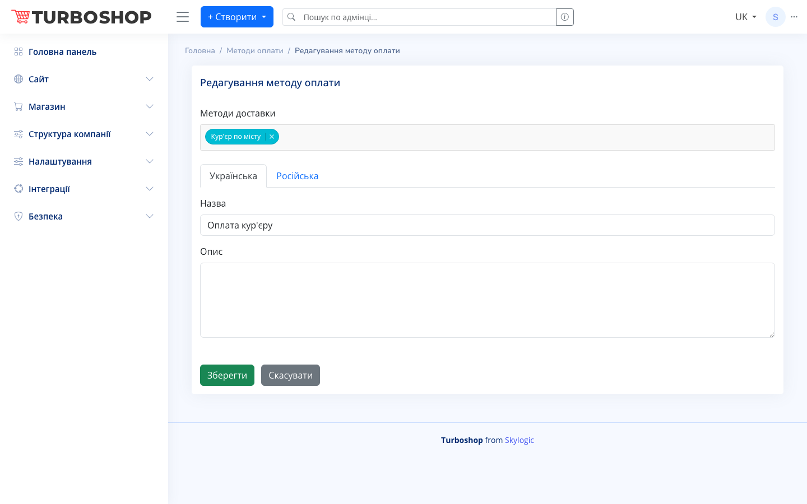The width and height of the screenshot is (807, 504).
Task: Open the user avatar S
Action: click(x=776, y=17)
